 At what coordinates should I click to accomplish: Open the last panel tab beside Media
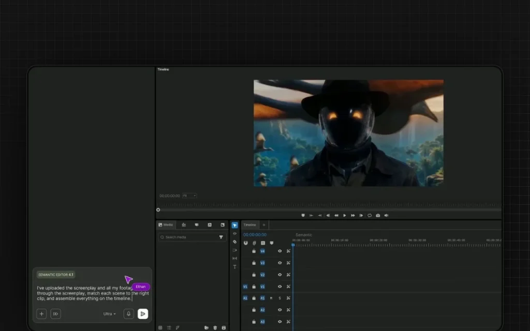pyautogui.click(x=223, y=225)
